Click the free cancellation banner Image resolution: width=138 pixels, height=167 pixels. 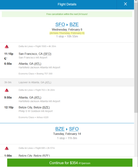click(67, 14)
